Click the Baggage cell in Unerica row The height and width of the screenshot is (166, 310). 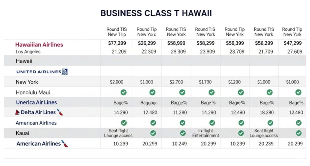pyautogui.click(x=149, y=103)
